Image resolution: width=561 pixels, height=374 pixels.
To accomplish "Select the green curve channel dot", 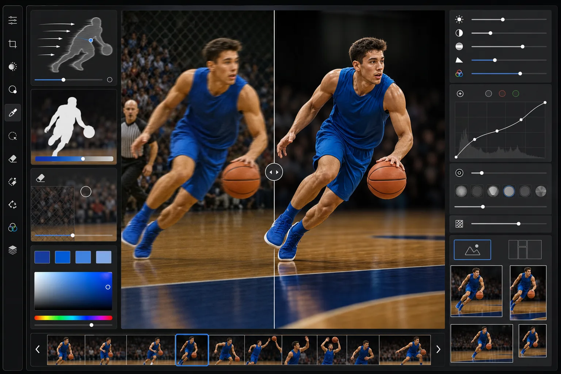I will [x=516, y=94].
